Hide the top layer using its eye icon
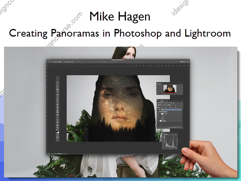 [x=157, y=109]
